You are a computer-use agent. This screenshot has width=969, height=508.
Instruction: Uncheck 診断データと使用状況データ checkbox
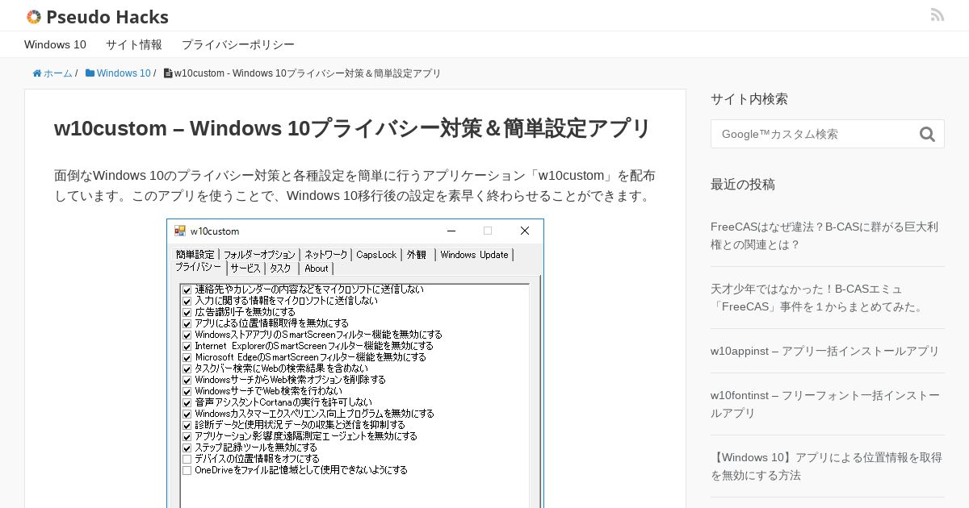(x=187, y=425)
